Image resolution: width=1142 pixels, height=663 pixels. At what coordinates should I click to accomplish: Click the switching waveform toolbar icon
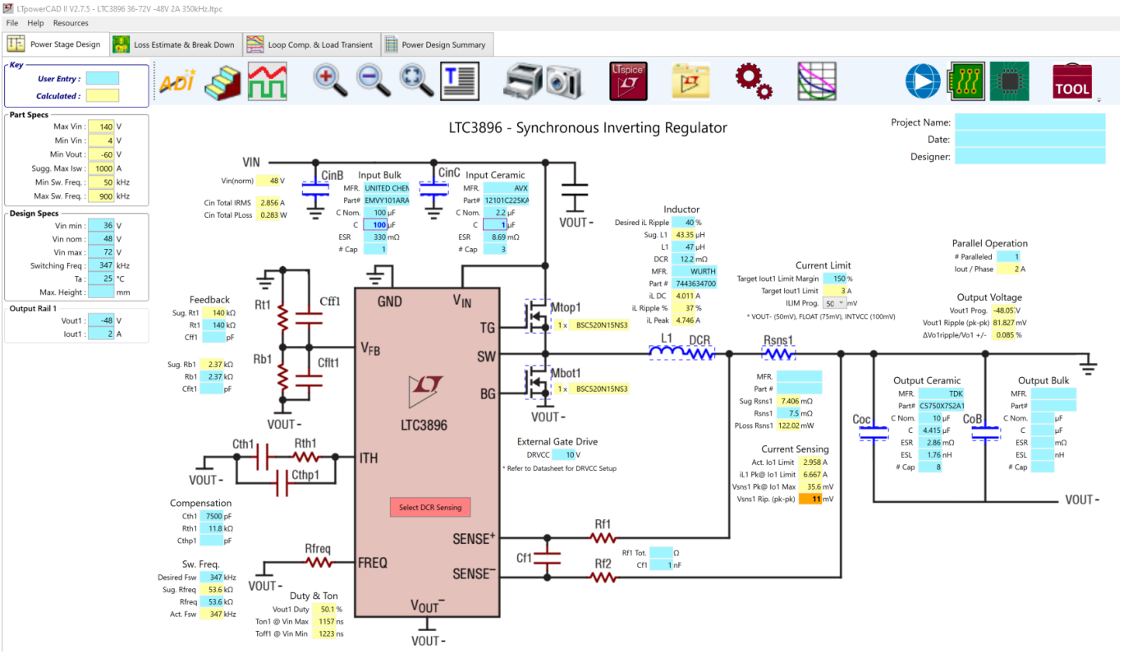click(x=267, y=81)
